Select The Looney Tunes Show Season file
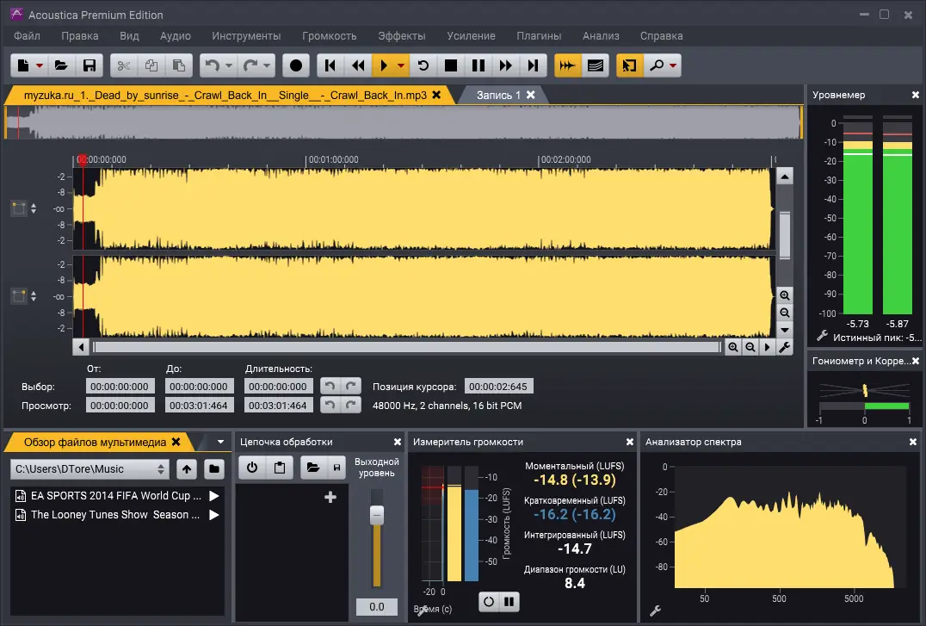Viewport: 926px width, 626px height. (115, 515)
